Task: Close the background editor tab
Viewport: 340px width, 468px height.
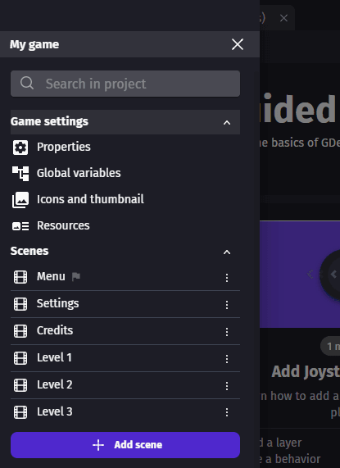Action: [283, 18]
